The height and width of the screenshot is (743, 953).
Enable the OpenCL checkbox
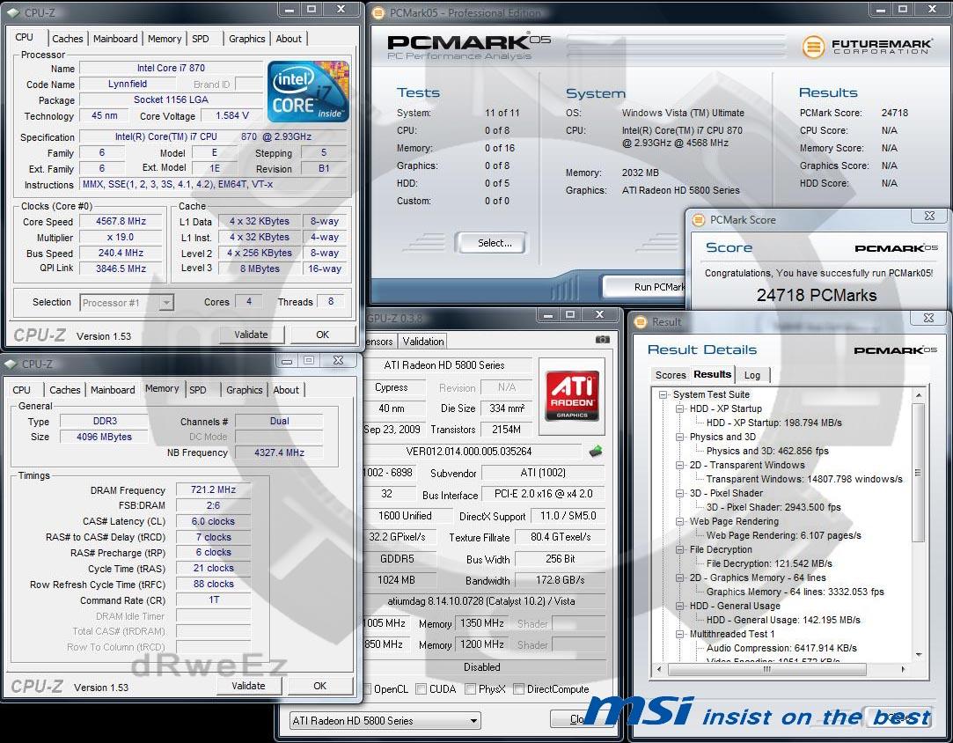pyautogui.click(x=366, y=689)
